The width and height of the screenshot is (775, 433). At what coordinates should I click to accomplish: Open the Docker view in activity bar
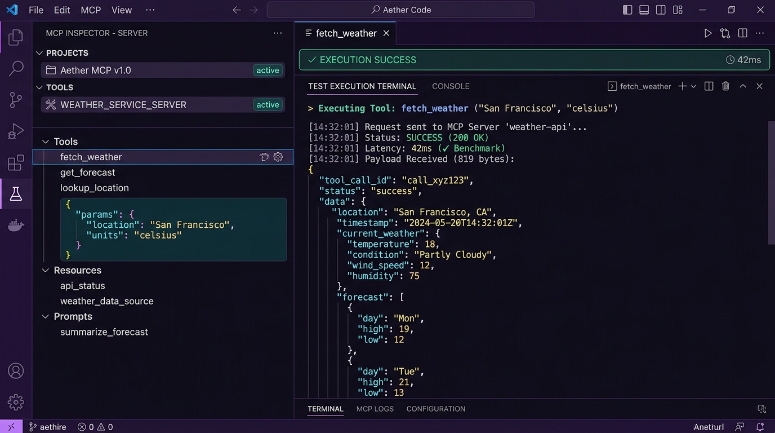point(16,225)
